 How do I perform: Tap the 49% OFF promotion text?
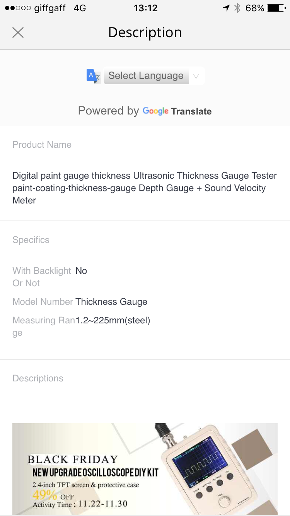click(53, 495)
